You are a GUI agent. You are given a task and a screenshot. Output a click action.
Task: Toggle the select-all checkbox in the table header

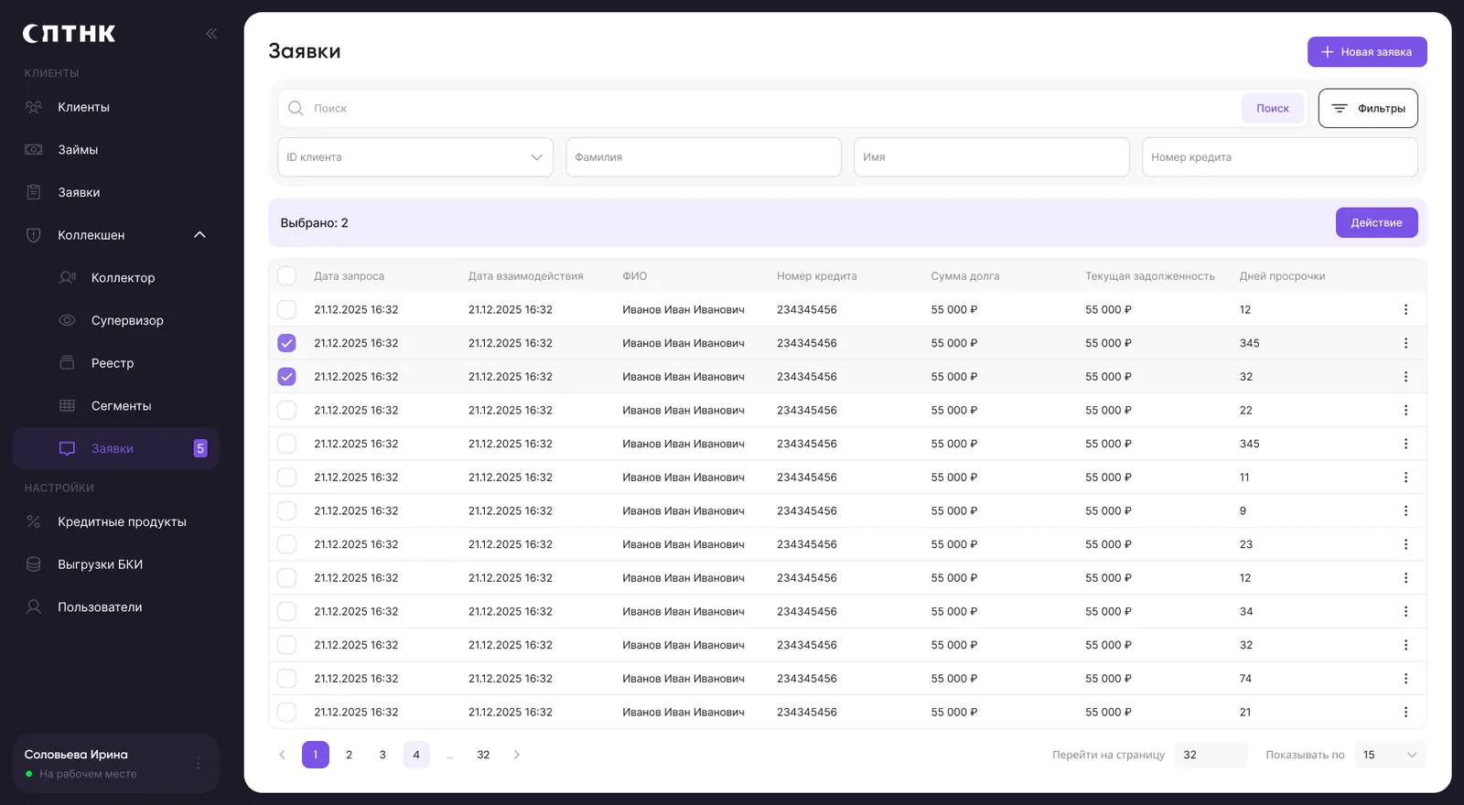tap(287, 276)
